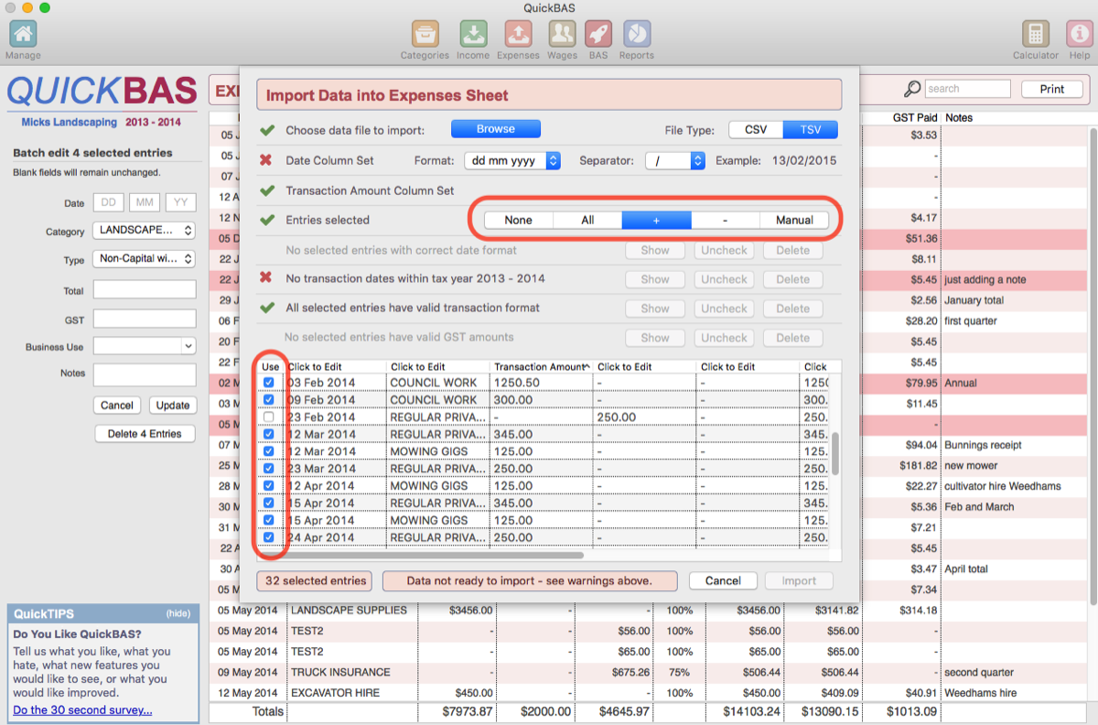Expand the Category dropdown in batch edit
Viewport: 1098px width, 725px height.
(145, 231)
